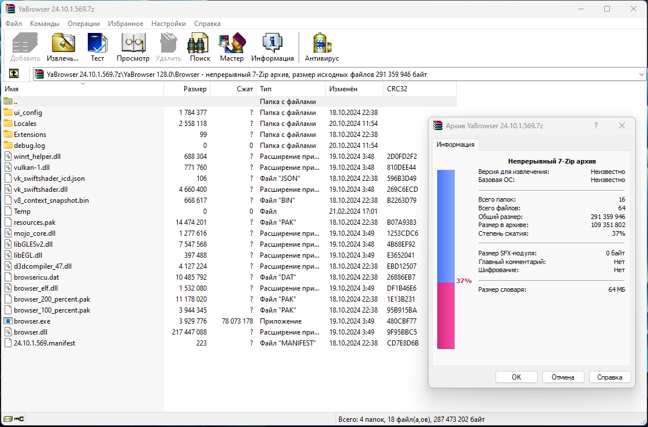Launch the Поиск (Find) binoculars tool

[200, 47]
